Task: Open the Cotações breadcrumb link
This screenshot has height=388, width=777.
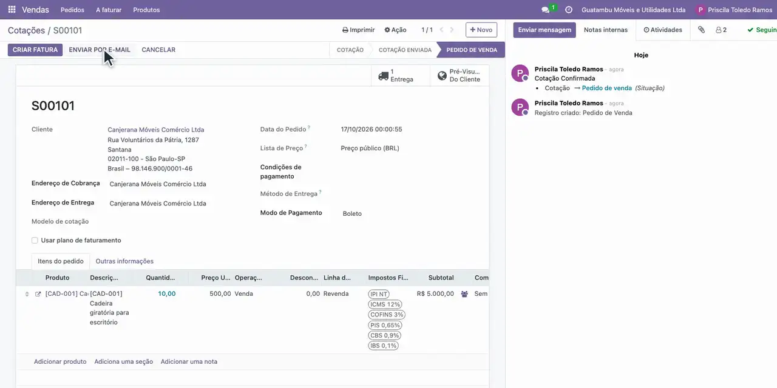Action: (26, 30)
